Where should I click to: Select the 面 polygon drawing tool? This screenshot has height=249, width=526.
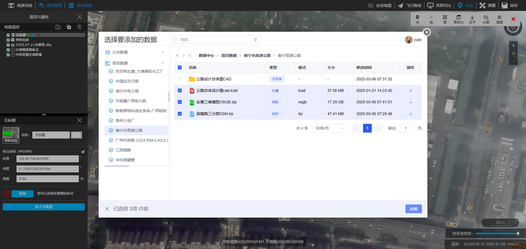coord(445,19)
